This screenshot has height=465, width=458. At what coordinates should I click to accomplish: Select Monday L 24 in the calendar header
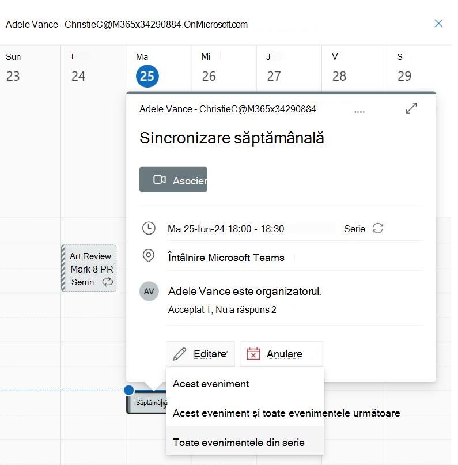pos(78,68)
